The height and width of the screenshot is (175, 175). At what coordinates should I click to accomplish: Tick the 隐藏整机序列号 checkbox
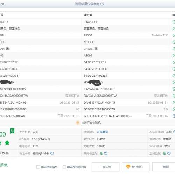pyautogui.click(x=64, y=167)
